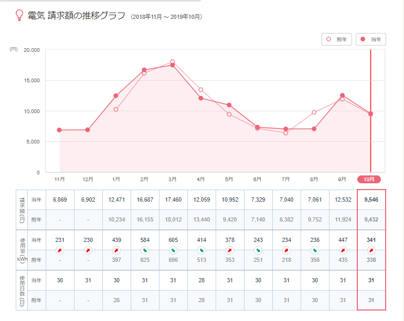This screenshot has width=404, height=321.
Task: Click the 当年 data point for 9月
Action: 343,95
